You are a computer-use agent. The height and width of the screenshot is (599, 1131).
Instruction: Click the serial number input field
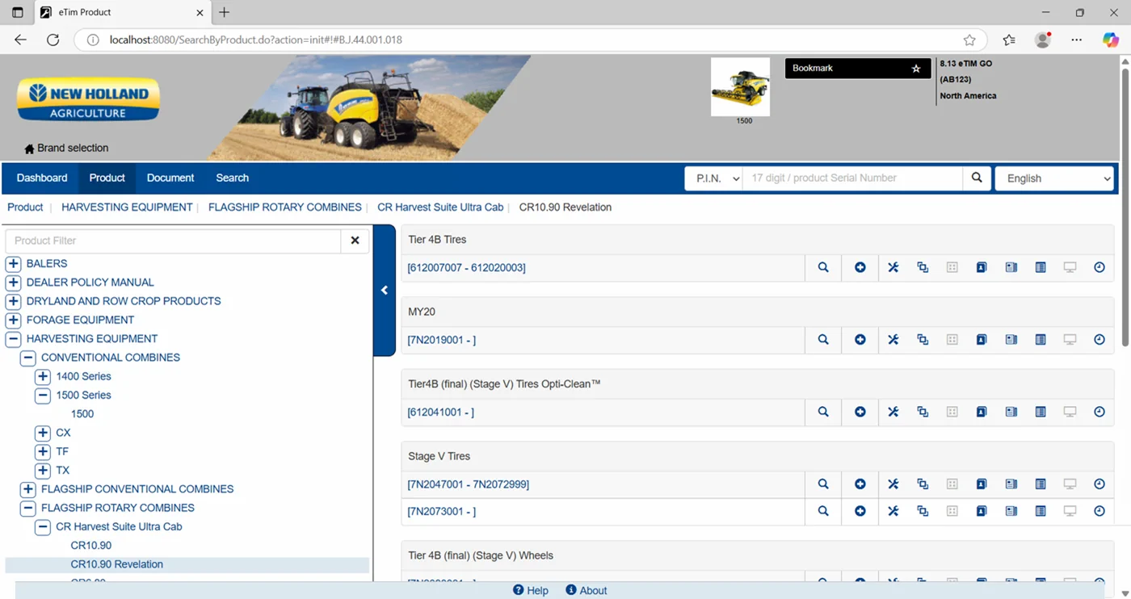852,178
